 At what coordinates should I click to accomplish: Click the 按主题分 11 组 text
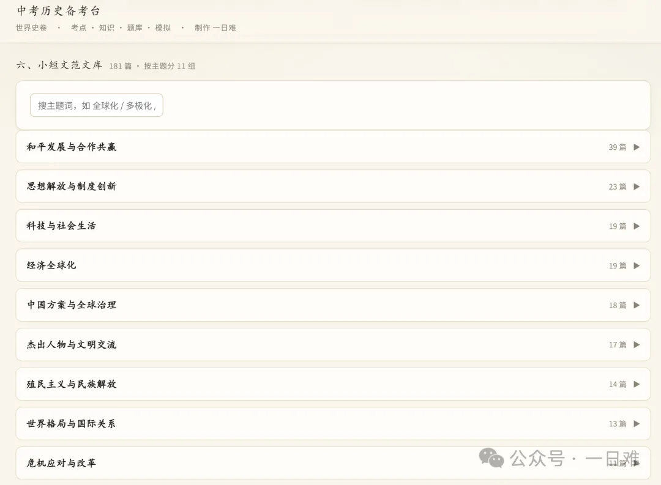coord(170,66)
